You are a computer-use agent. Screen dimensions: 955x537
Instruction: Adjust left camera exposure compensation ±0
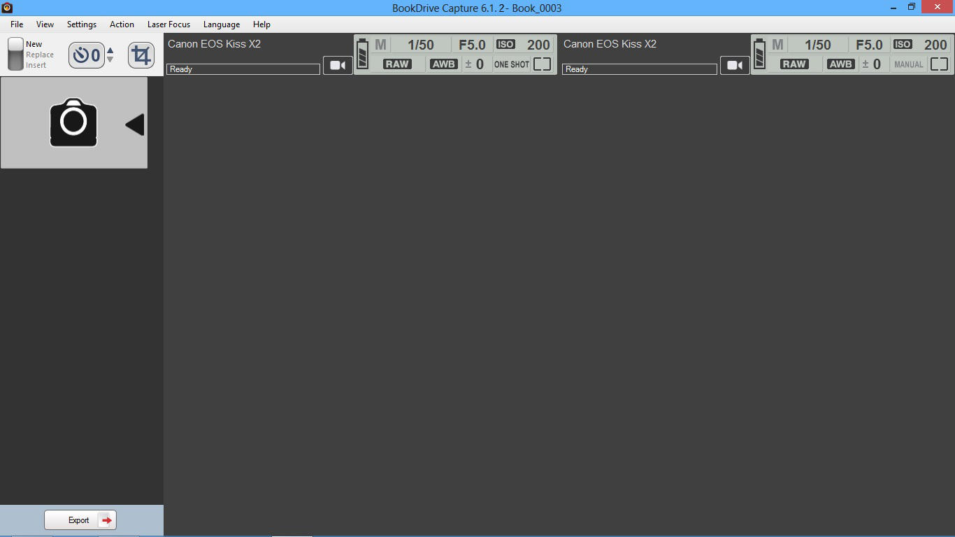[475, 64]
